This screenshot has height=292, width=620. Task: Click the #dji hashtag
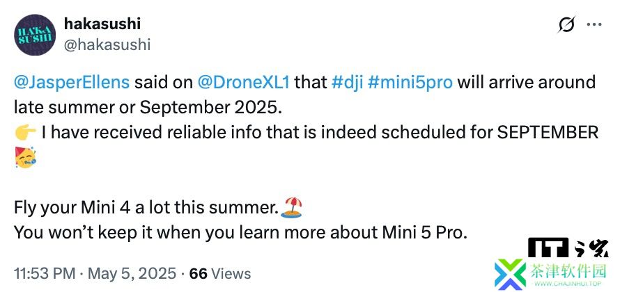pyautogui.click(x=348, y=83)
